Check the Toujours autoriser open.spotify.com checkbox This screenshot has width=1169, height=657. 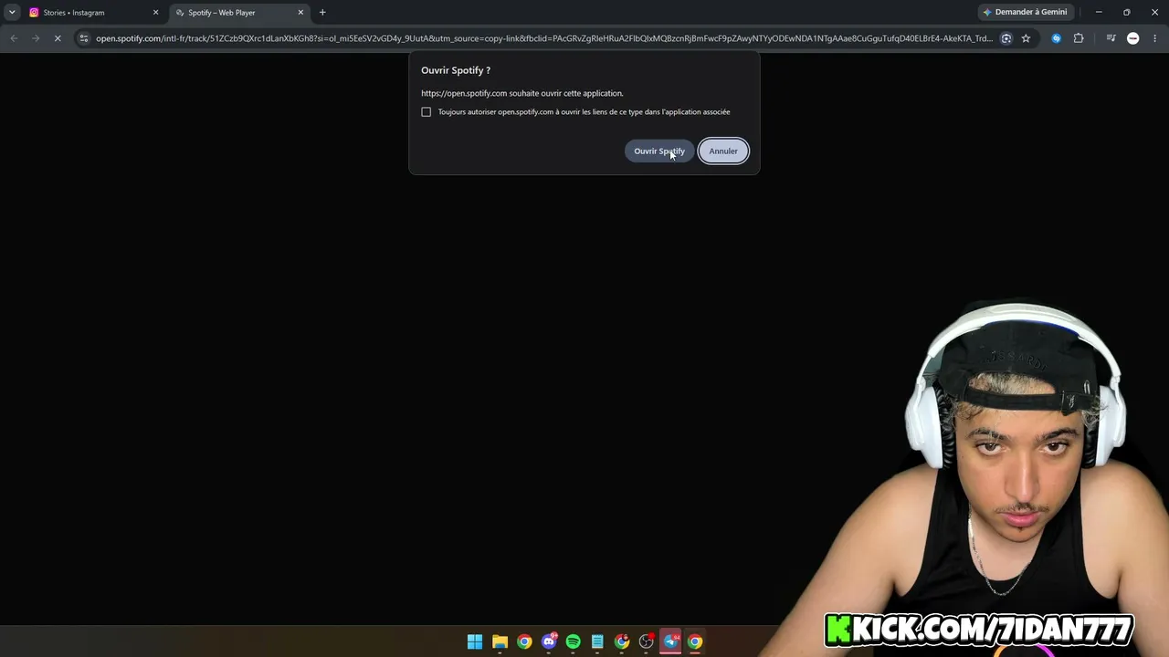[426, 112]
